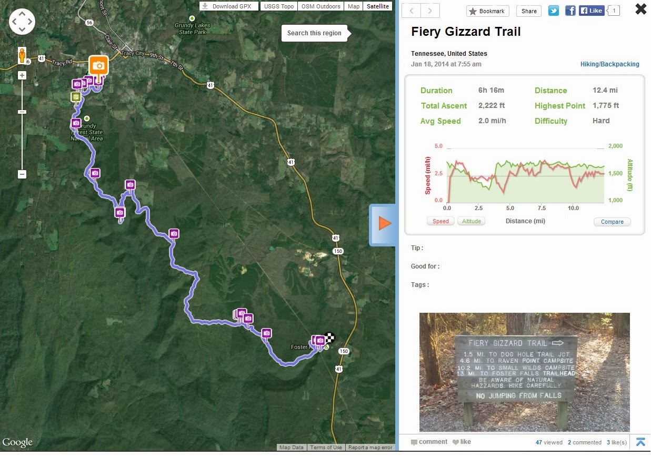Share the trail on Twitter
This screenshot has height=456, width=651.
point(553,10)
